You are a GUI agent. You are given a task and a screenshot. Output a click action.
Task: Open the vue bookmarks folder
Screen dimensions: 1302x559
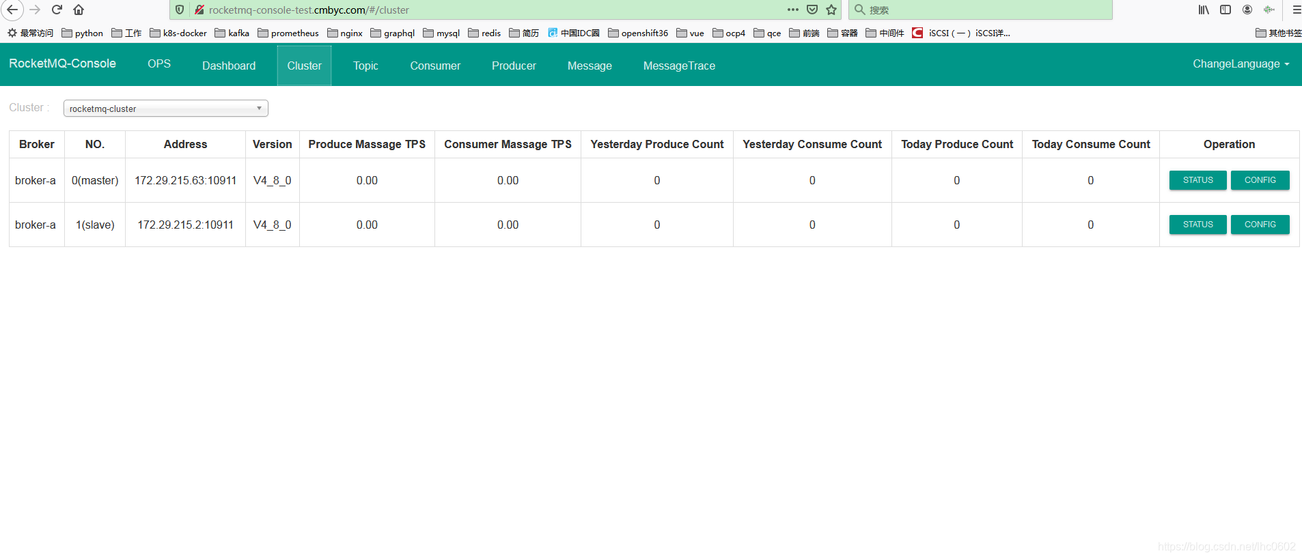(x=690, y=33)
